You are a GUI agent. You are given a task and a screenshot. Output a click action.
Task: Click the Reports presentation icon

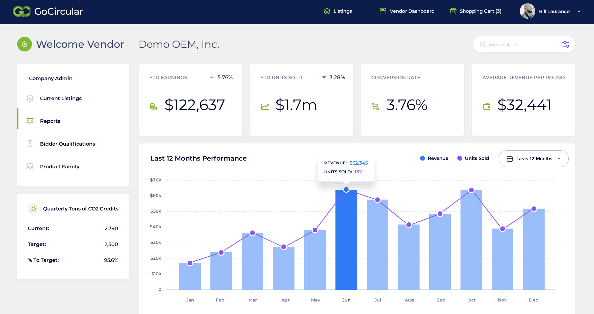tap(30, 121)
